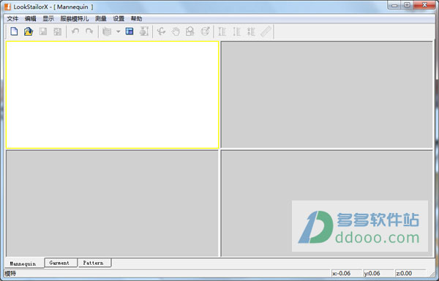
Task: Open the dropdown arrow beside the view cube icon
Action: pyautogui.click(x=119, y=31)
